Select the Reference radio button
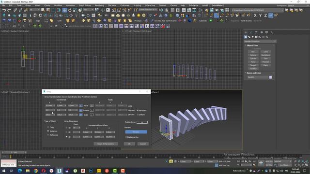 [x=48, y=135]
